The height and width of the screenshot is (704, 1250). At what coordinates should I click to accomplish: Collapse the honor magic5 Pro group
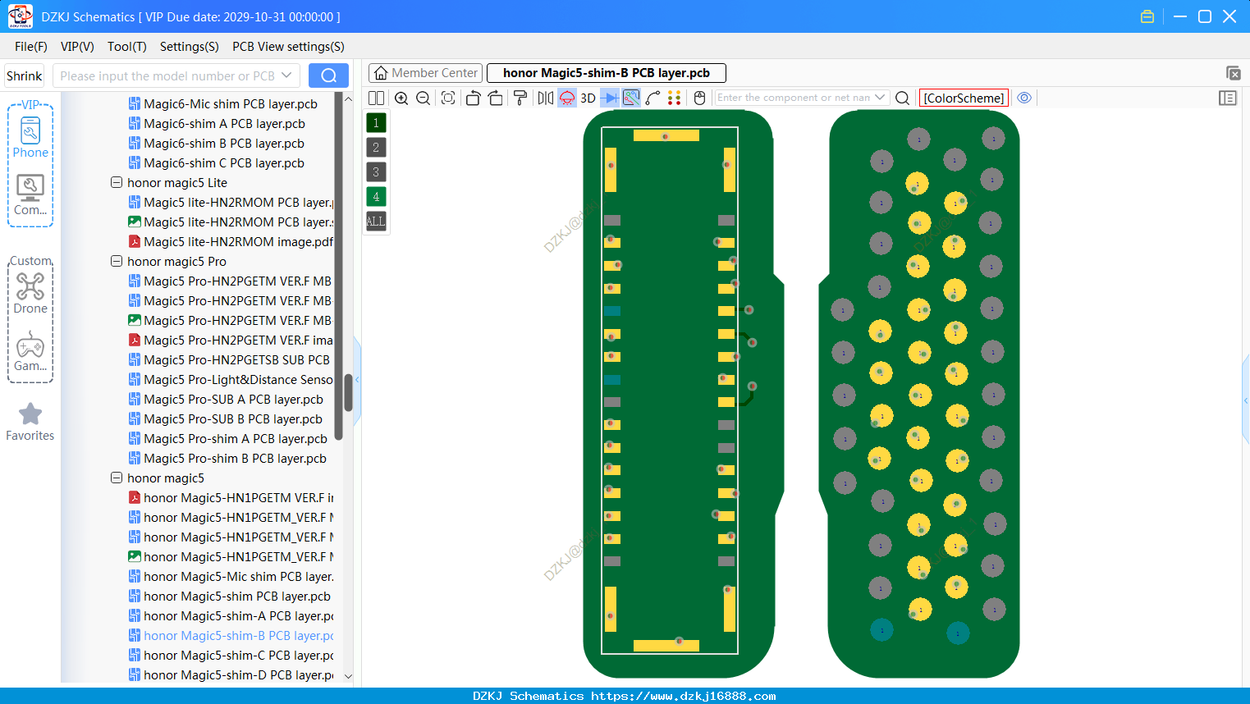pos(117,261)
